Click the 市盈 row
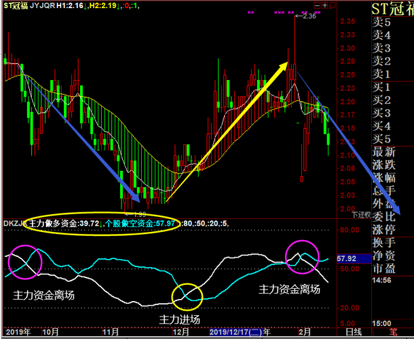Screen dimensions: 414x339 click(x=392, y=268)
